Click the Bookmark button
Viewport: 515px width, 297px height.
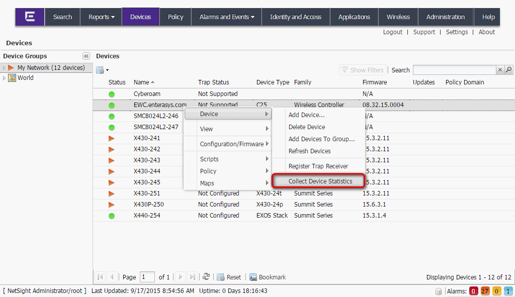[268, 277]
